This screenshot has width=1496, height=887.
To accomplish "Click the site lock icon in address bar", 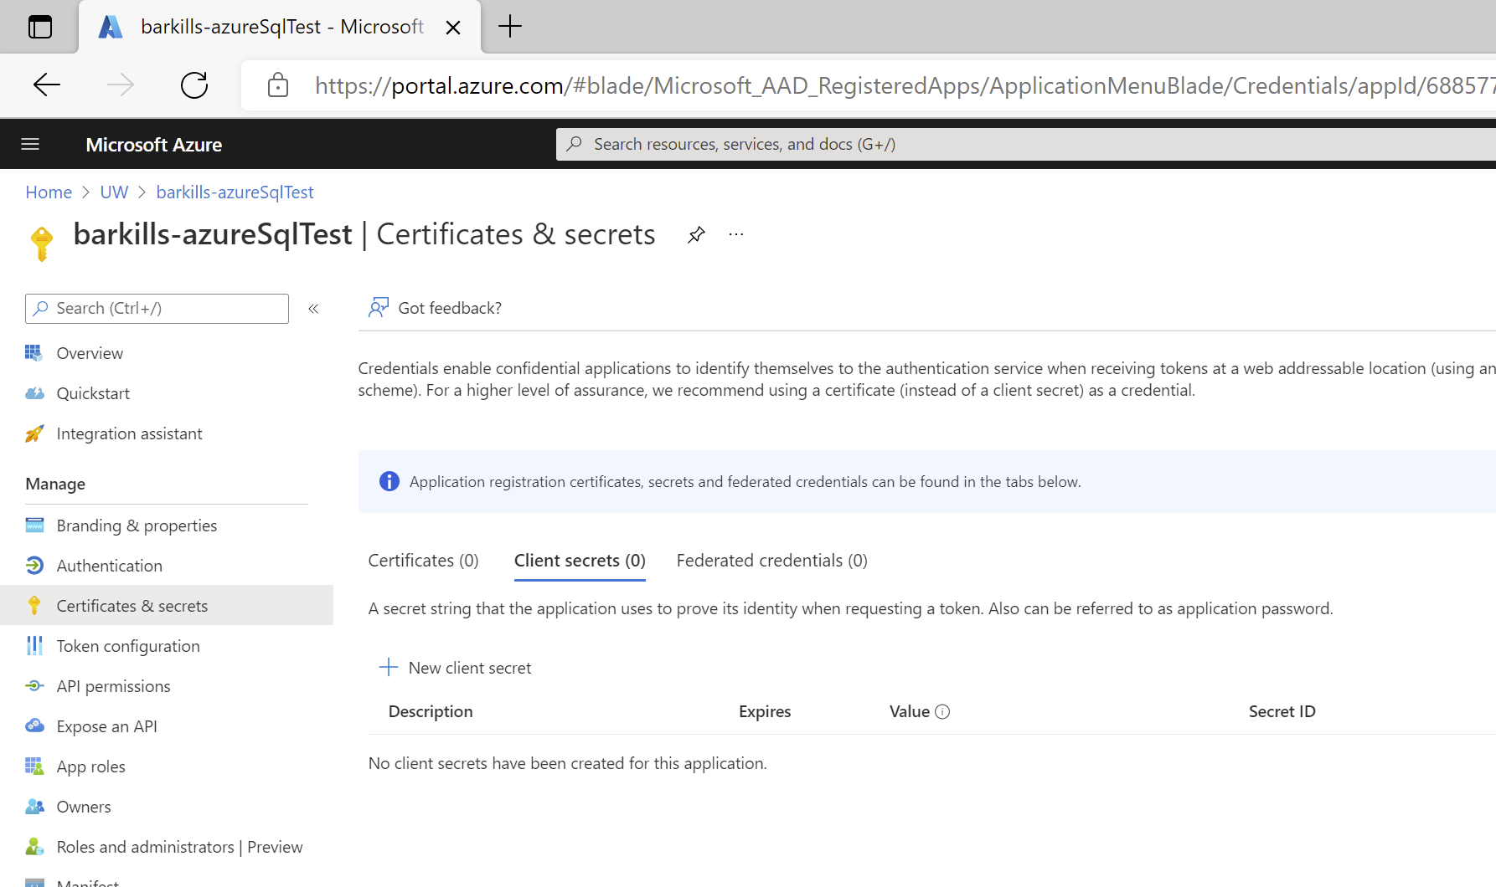I will pos(278,85).
